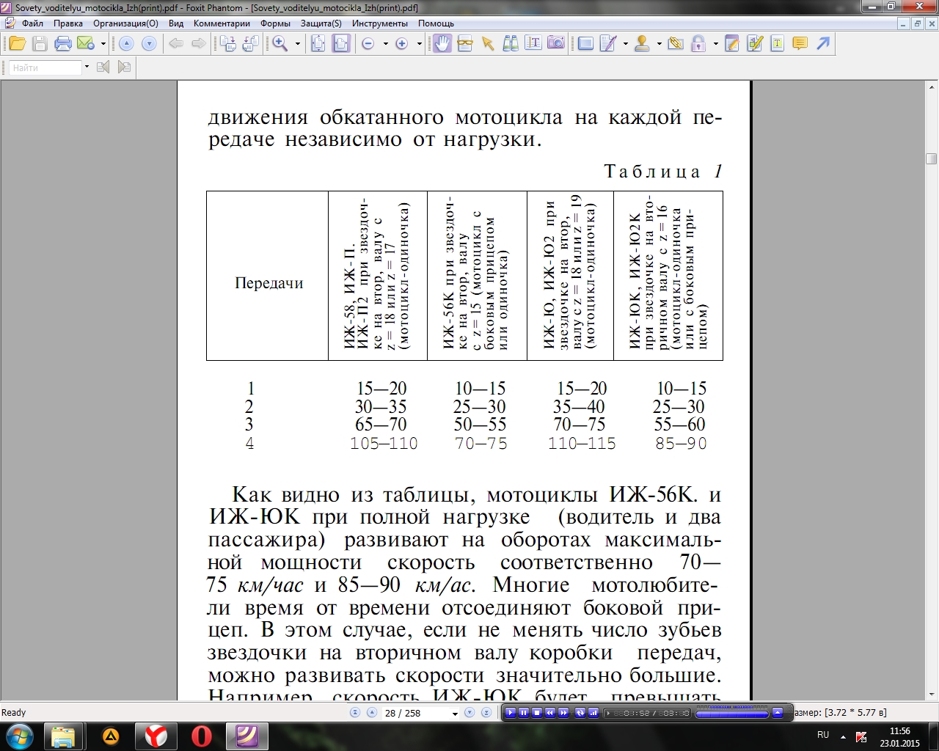Pause playback in the media bar

(524, 712)
